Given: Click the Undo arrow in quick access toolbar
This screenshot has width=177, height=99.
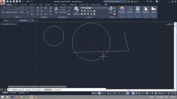Looking at the screenshot, I should pyautogui.click(x=28, y=1).
